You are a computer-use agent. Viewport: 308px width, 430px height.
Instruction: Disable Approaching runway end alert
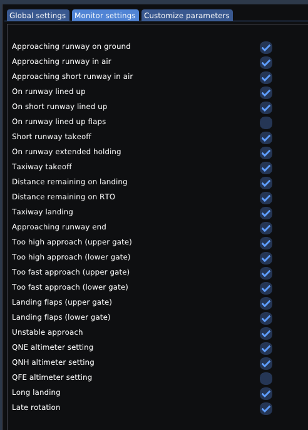point(266,228)
